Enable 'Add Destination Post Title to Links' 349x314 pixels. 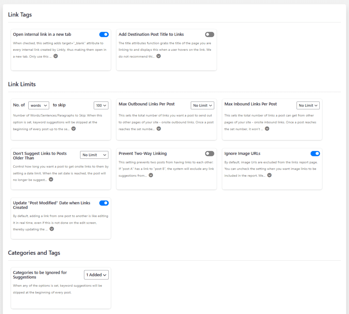209,34
